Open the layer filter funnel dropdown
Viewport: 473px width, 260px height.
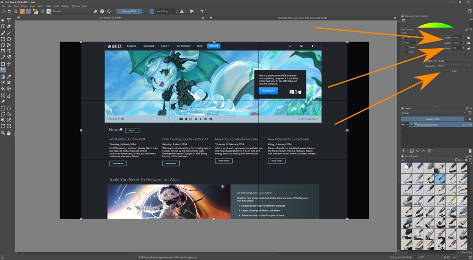tap(469, 113)
